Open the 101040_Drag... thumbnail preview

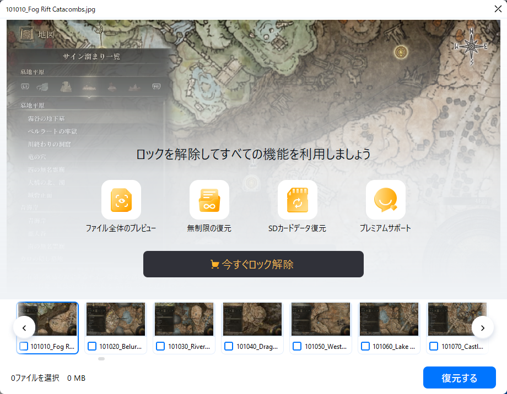tap(252, 319)
